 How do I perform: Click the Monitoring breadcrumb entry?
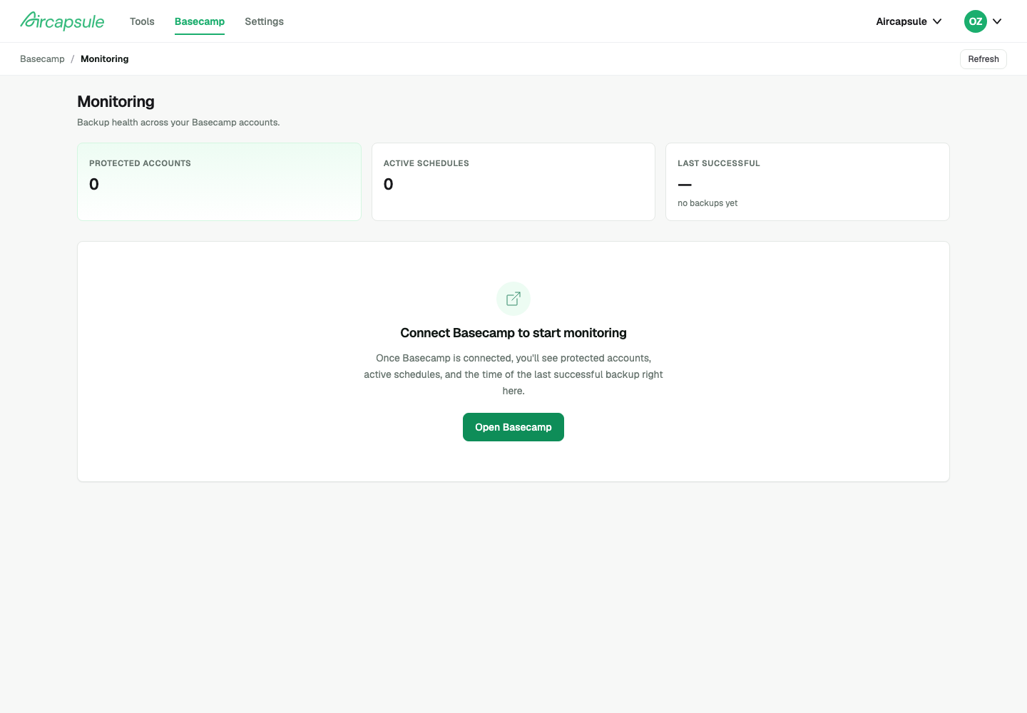pos(105,59)
